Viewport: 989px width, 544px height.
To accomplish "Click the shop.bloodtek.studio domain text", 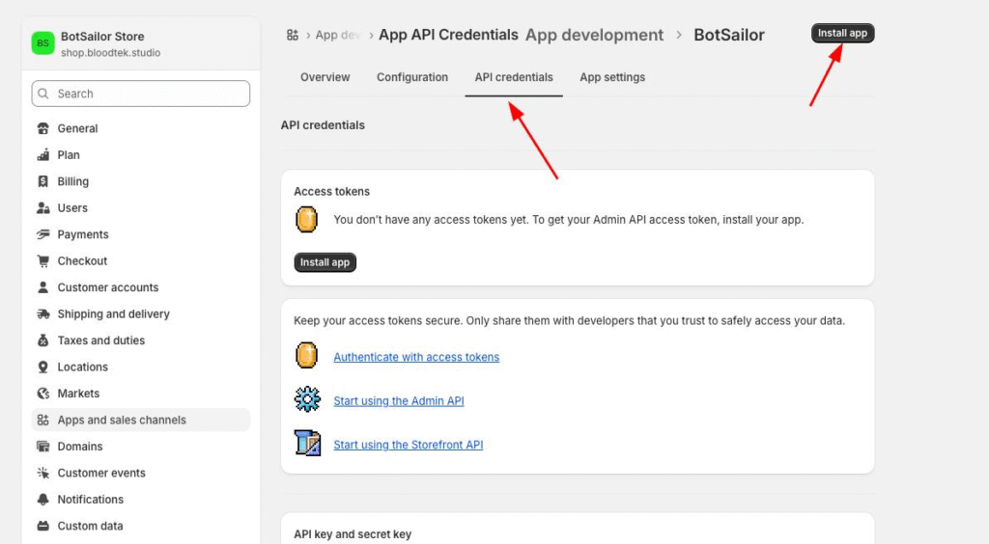I will 110,53.
